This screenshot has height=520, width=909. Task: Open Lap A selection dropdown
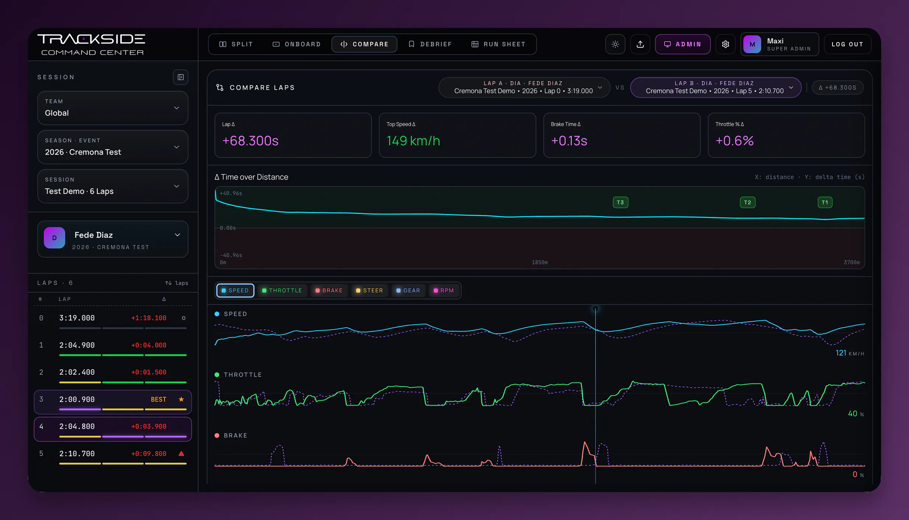point(524,87)
